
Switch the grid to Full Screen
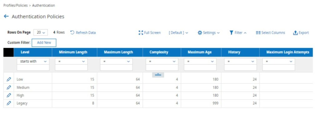click(x=150, y=32)
